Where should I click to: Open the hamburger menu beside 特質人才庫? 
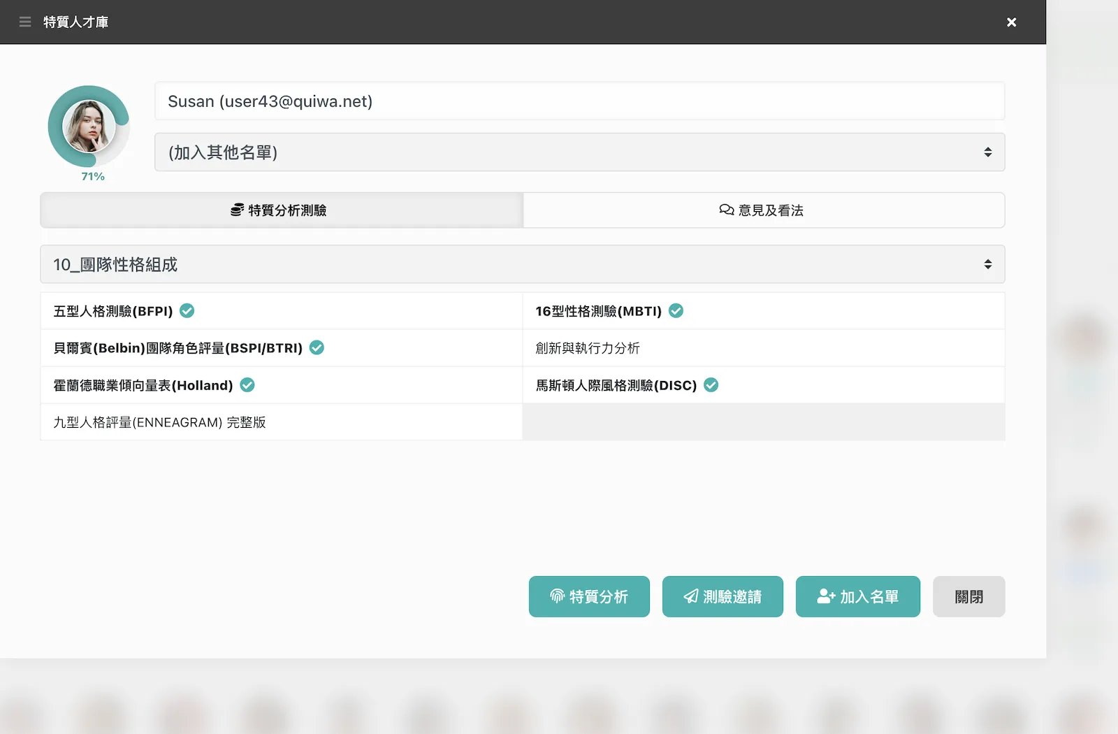(25, 22)
